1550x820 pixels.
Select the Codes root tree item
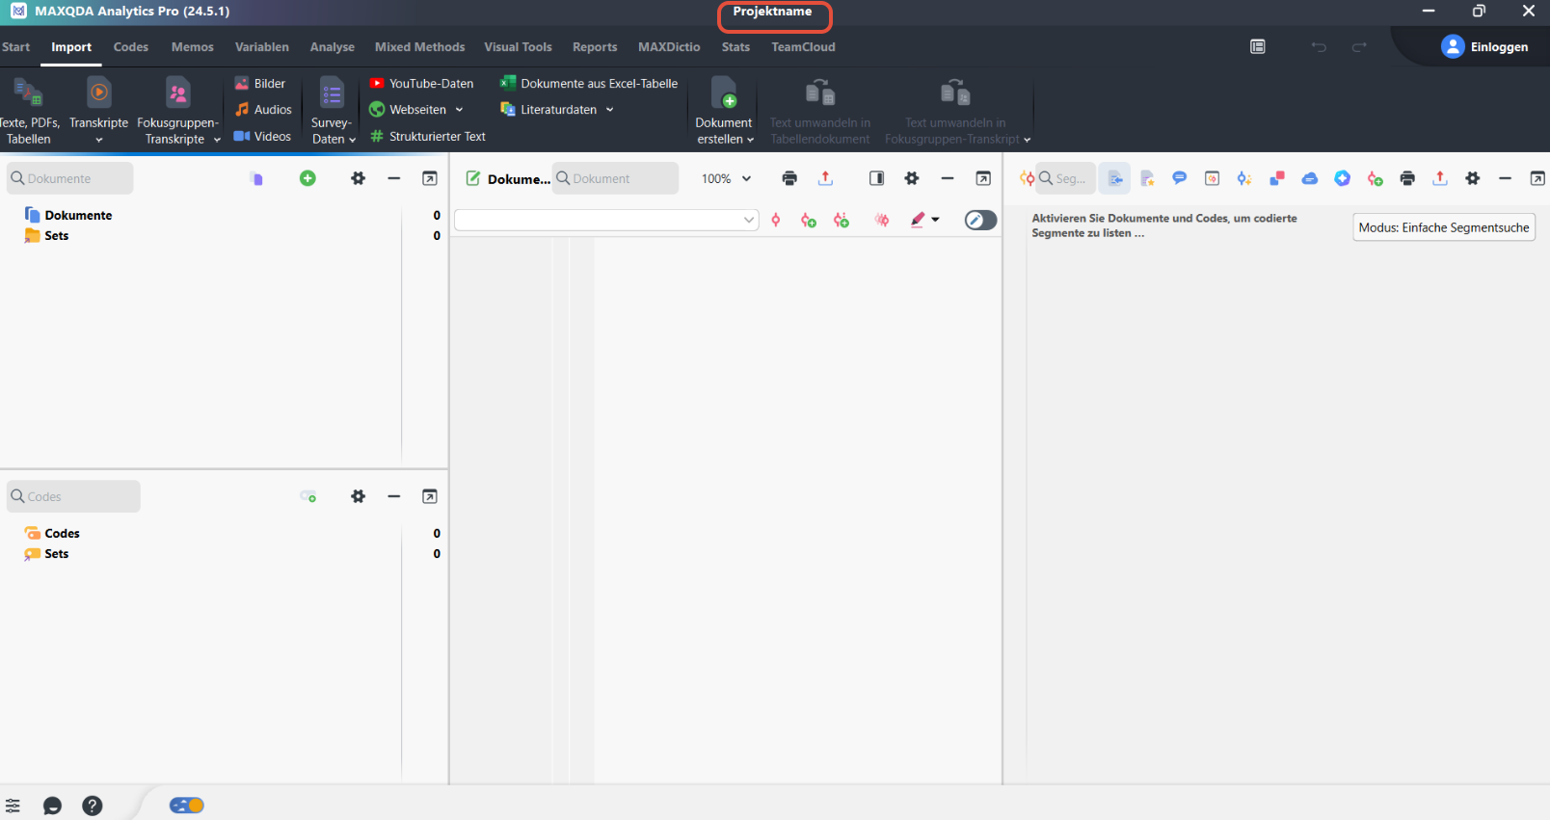[x=62, y=534]
